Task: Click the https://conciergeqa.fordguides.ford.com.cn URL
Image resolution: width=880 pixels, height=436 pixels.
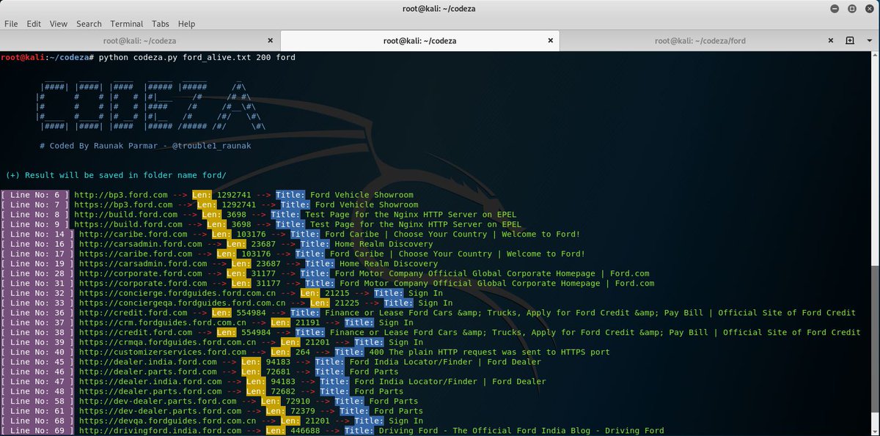Action: [x=182, y=303]
